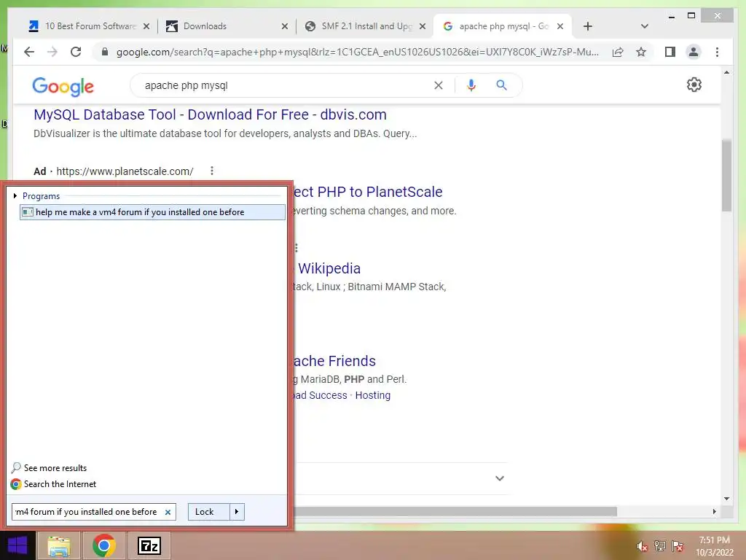Close the Downloads tab

pos(285,26)
